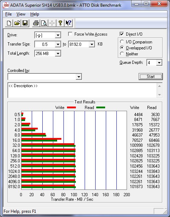
Task: Save benchmark with floppy disk icon
Action: coord(25,23)
